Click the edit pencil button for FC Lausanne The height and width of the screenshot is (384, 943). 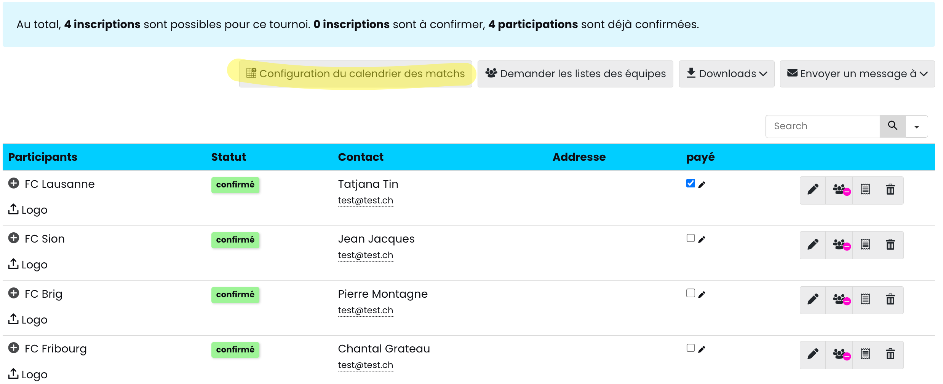(x=813, y=189)
